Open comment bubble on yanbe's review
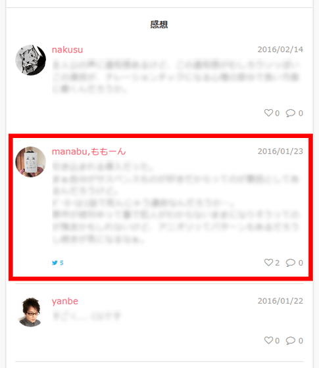Viewport: 319px width, 368px height. [x=290, y=340]
